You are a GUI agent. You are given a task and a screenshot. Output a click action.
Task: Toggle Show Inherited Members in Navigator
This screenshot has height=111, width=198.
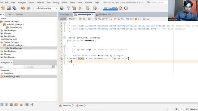click(x=2, y=105)
